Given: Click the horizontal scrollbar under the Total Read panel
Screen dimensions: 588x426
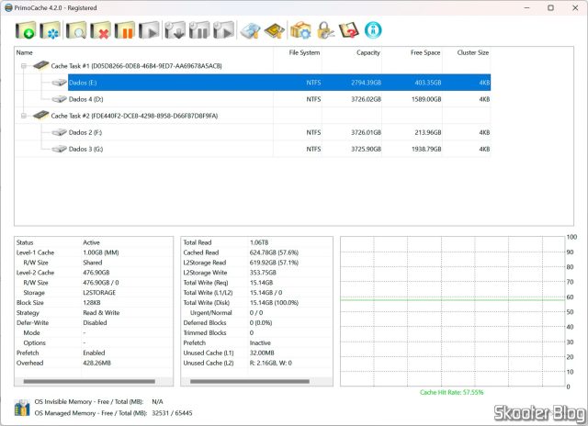Looking at the screenshot, I should click(250, 381).
